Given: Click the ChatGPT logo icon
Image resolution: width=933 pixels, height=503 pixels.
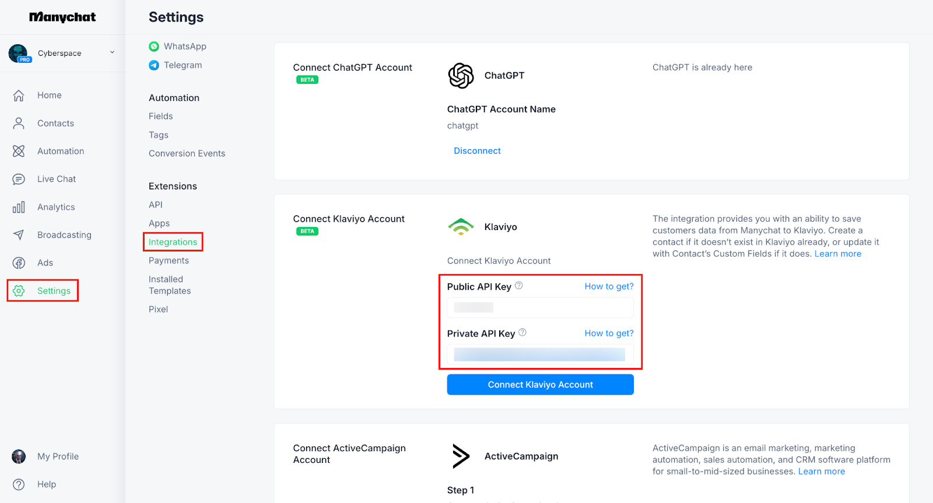Looking at the screenshot, I should pyautogui.click(x=461, y=76).
